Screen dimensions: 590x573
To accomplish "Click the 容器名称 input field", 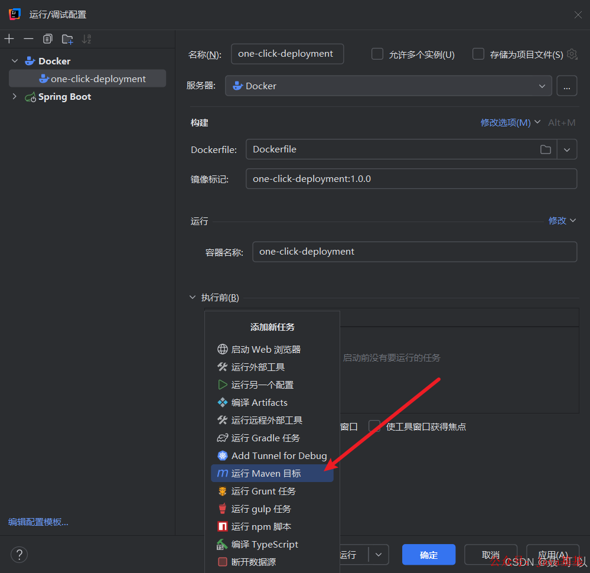I will (x=415, y=252).
